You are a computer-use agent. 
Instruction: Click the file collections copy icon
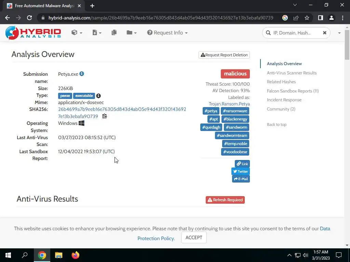click(x=114, y=32)
